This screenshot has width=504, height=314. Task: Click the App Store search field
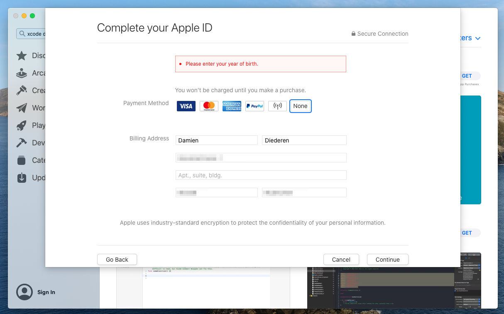coord(31,34)
